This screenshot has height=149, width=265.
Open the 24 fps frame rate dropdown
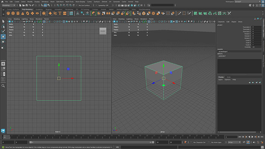(x=234, y=142)
